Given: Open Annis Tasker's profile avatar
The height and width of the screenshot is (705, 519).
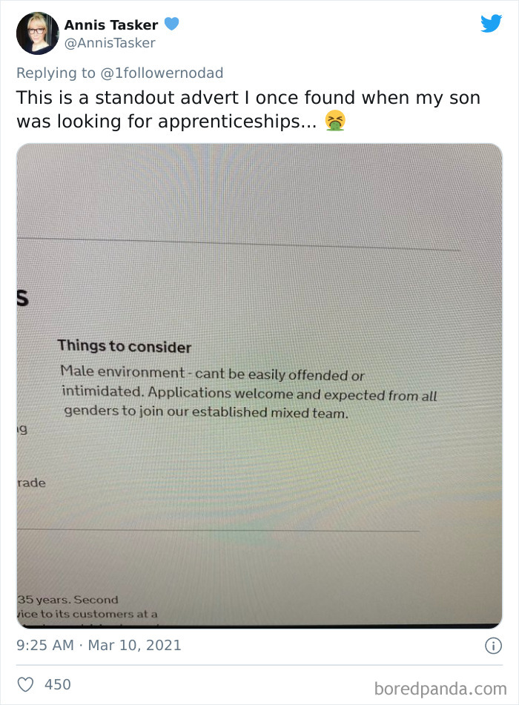Looking at the screenshot, I should coord(37,33).
